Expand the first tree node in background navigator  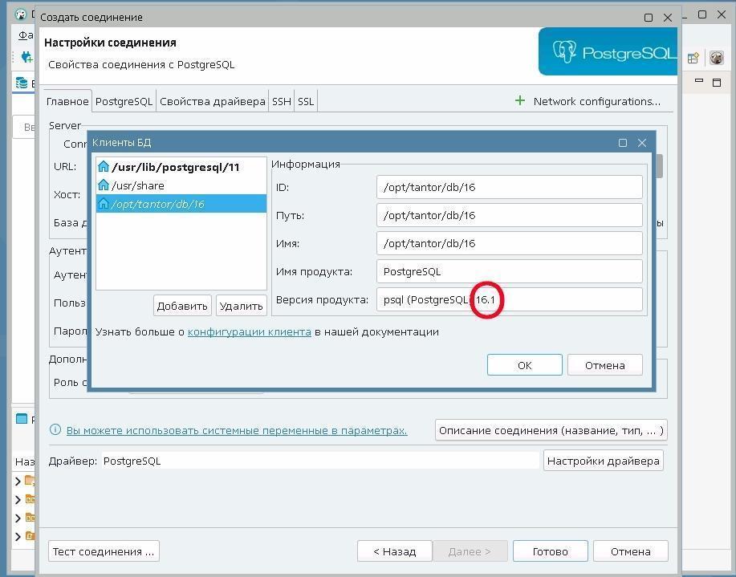pyautogui.click(x=18, y=482)
